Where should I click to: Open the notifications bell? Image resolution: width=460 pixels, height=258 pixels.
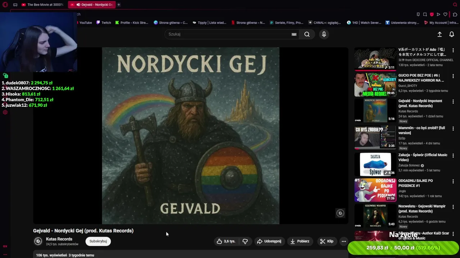[x=452, y=34]
